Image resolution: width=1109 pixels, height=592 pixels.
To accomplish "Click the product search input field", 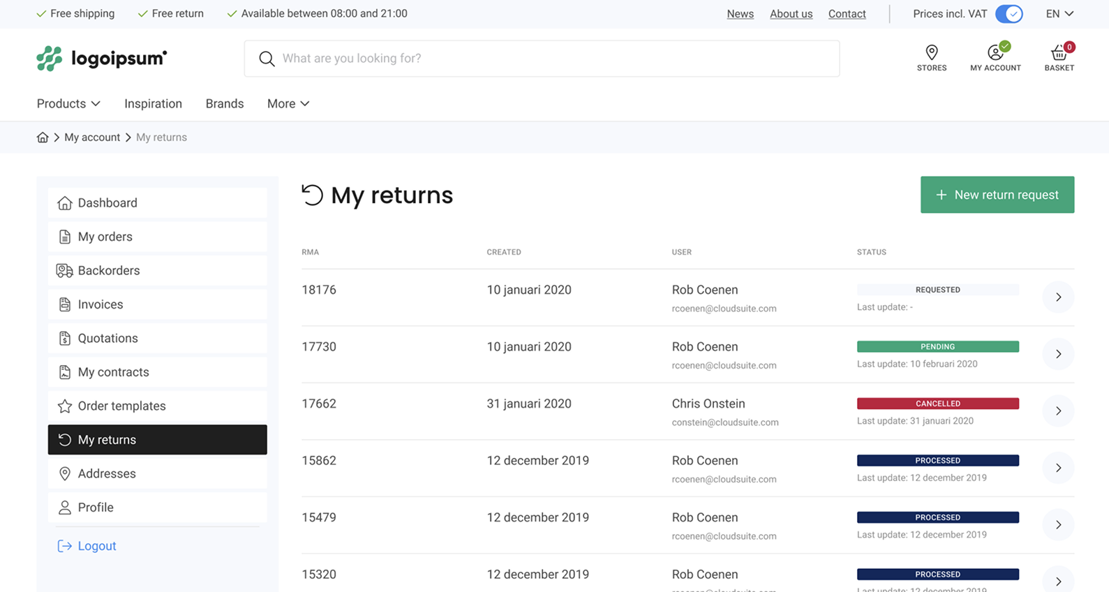I will tap(551, 59).
